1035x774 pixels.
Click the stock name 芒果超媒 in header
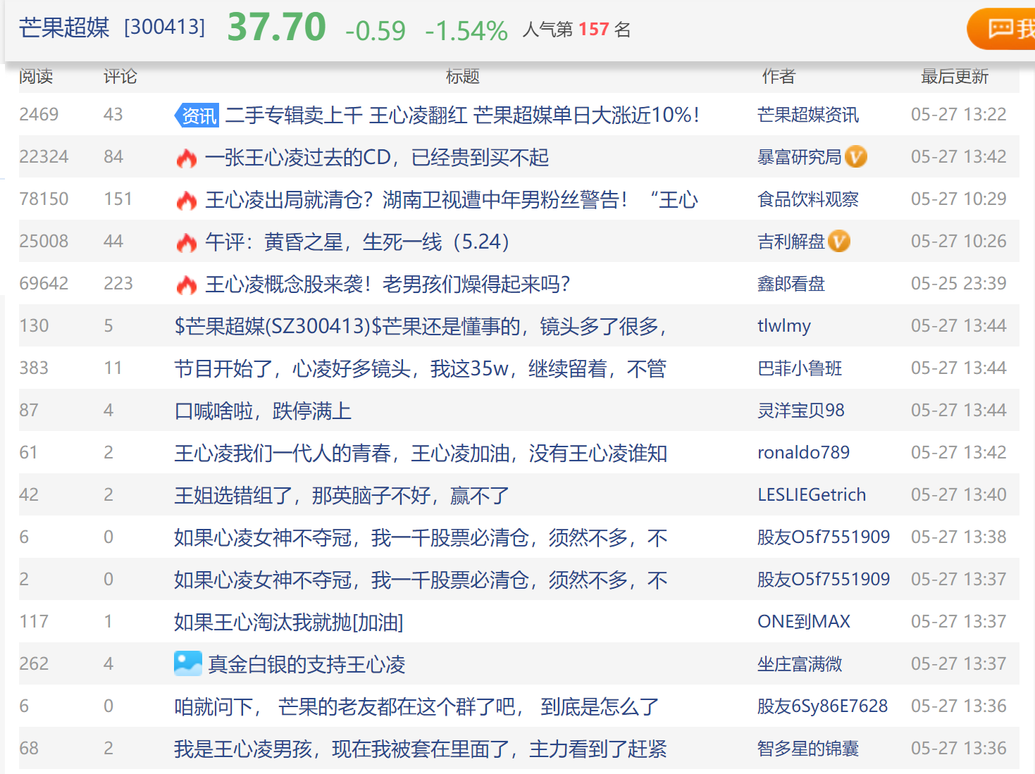(x=64, y=27)
